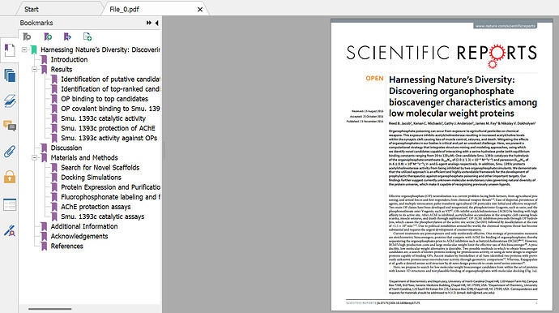Image resolution: width=559 pixels, height=313 pixels.
Task: Open the Layers panel icon
Action: click(x=10, y=101)
